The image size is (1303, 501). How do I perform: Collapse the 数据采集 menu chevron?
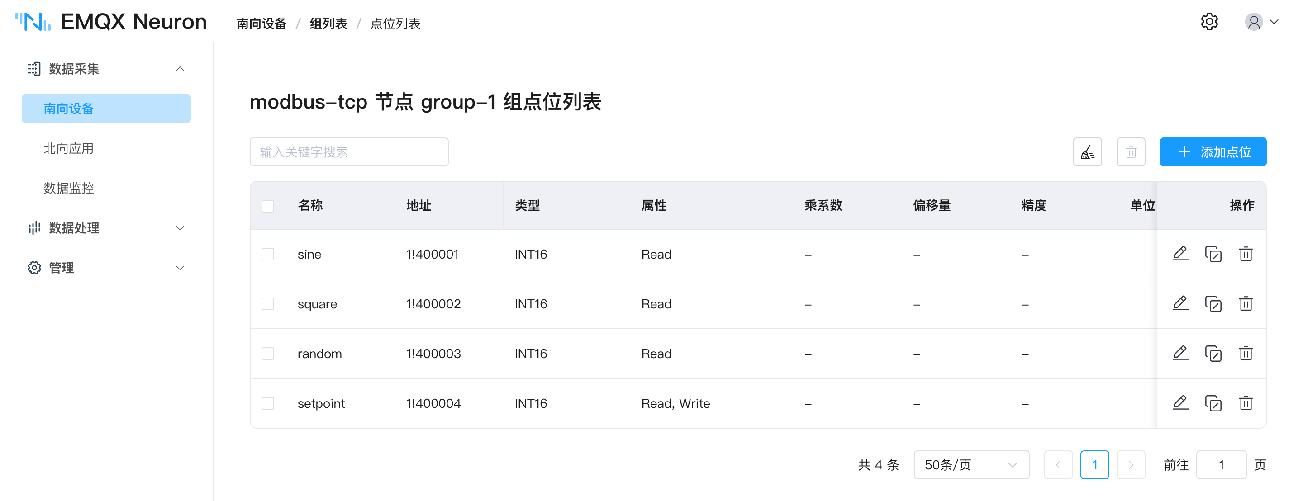tap(180, 69)
